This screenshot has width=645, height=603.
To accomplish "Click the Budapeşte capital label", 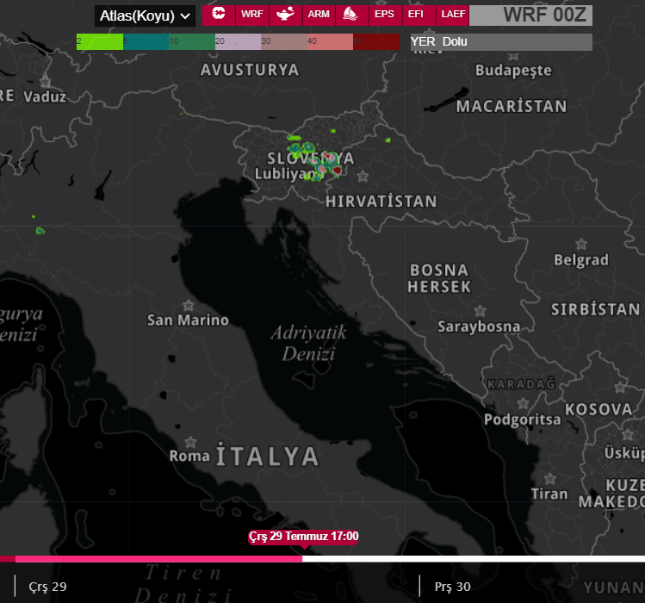I will [x=513, y=71].
